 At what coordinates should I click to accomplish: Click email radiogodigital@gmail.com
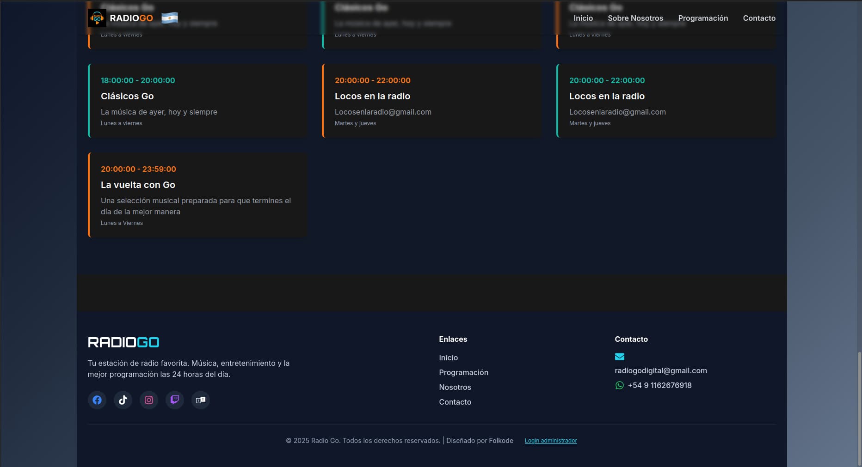coord(660,370)
